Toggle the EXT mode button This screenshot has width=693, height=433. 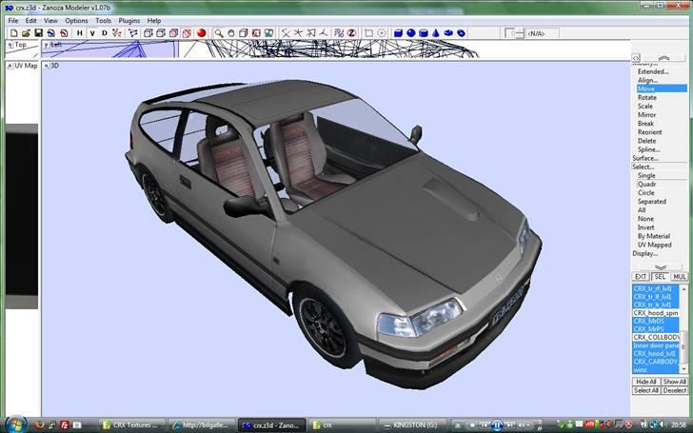point(641,277)
